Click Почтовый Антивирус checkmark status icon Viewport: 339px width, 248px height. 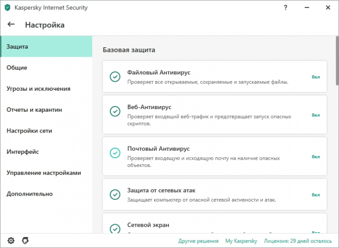pyautogui.click(x=115, y=153)
